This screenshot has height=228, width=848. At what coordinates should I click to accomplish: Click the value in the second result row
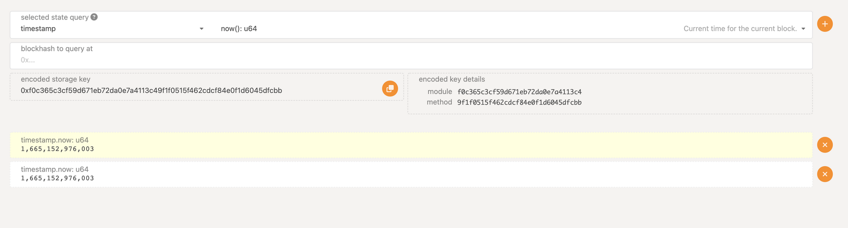(57, 178)
